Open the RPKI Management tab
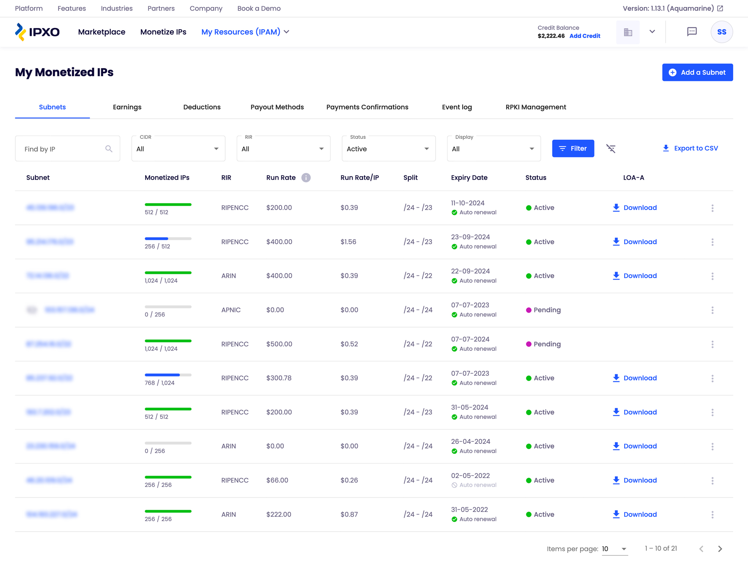Screen dimensions: 748x571 click(535, 107)
